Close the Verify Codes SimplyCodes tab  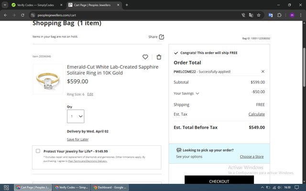pos(61,5)
